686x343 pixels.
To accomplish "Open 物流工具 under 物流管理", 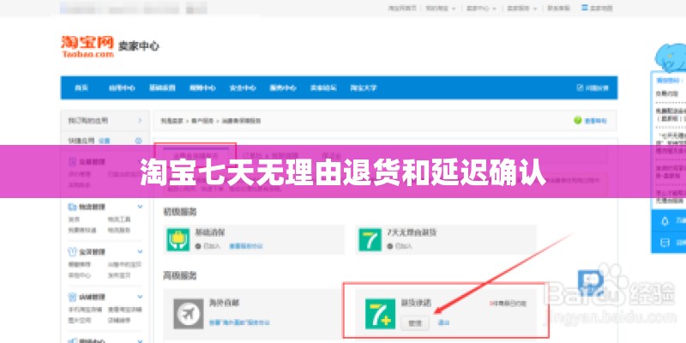I will 119,220.
